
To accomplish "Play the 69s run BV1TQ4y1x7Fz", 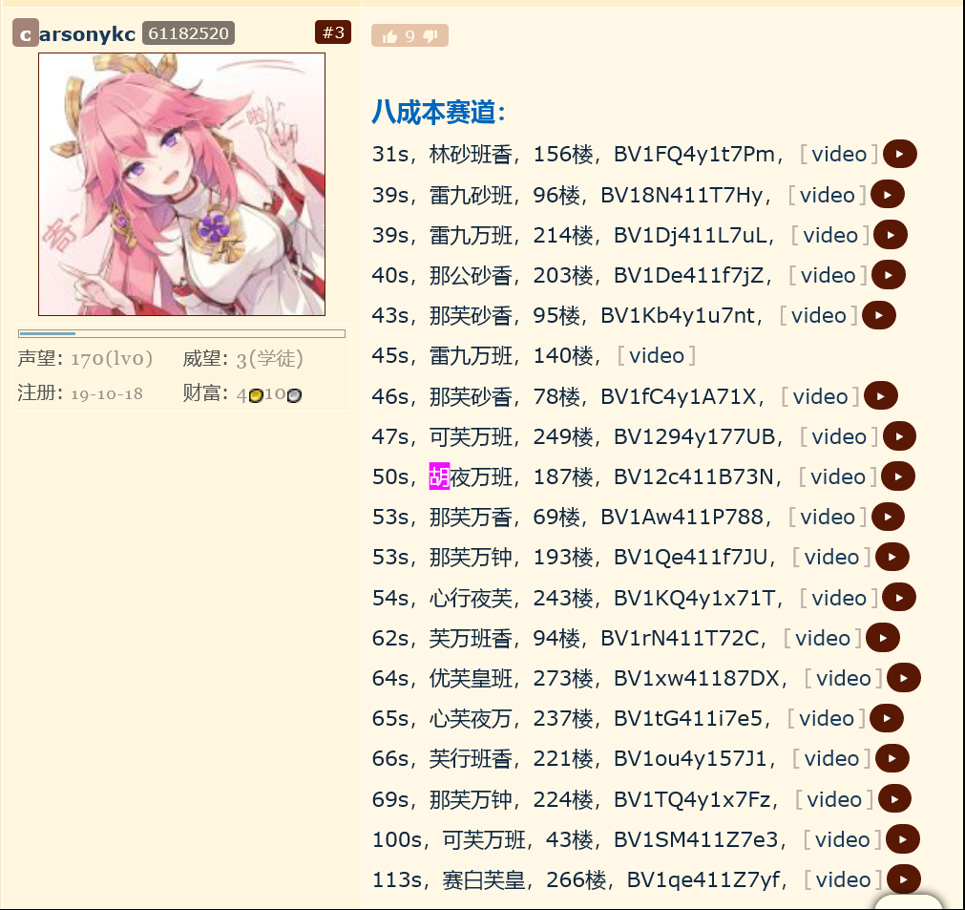I will (x=894, y=799).
